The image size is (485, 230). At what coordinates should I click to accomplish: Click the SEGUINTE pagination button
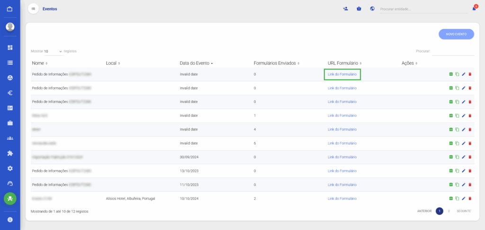click(x=464, y=211)
